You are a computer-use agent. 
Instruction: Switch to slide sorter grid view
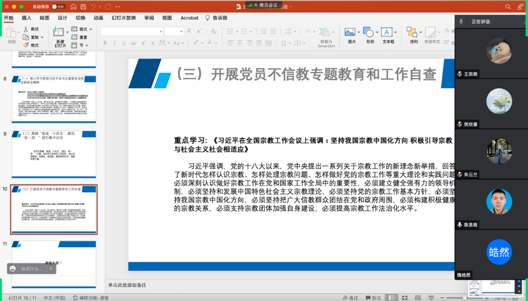pyautogui.click(x=405, y=298)
